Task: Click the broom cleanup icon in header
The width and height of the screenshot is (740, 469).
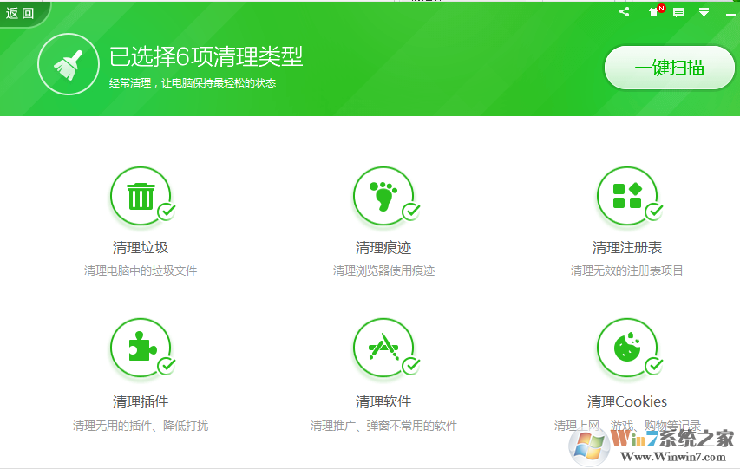Action: 69,65
